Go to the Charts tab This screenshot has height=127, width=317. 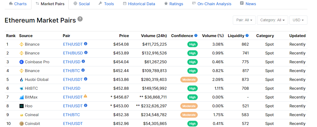coord(18,4)
